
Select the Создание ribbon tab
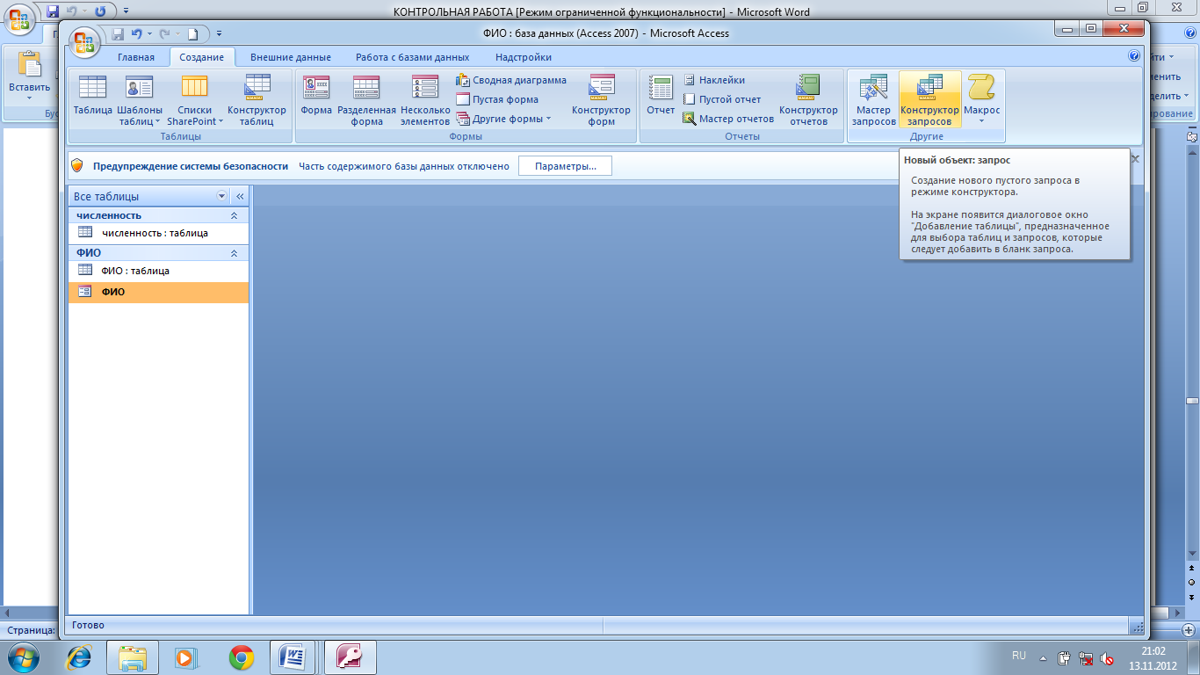202,57
